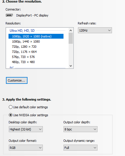Image resolution: width=125 pixels, height=156 pixels.
Task: Click the resolution list scroll-down arrow
Action: coord(71,66)
